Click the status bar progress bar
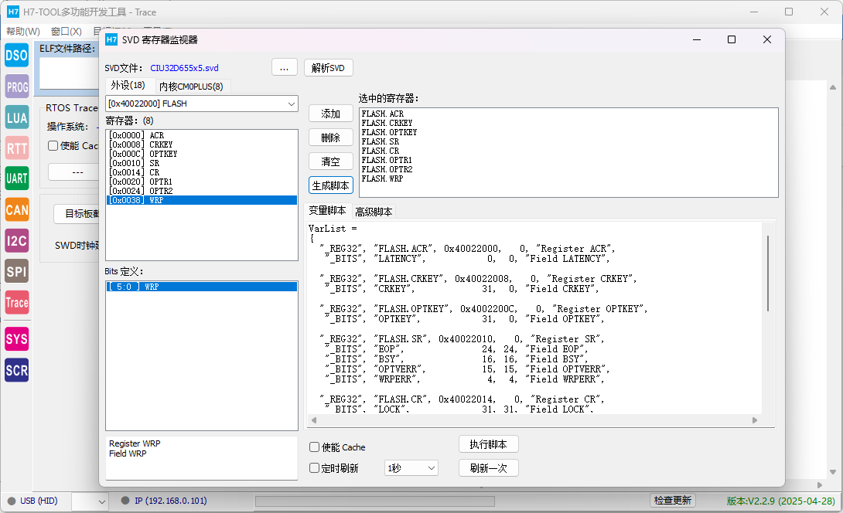 click(375, 501)
